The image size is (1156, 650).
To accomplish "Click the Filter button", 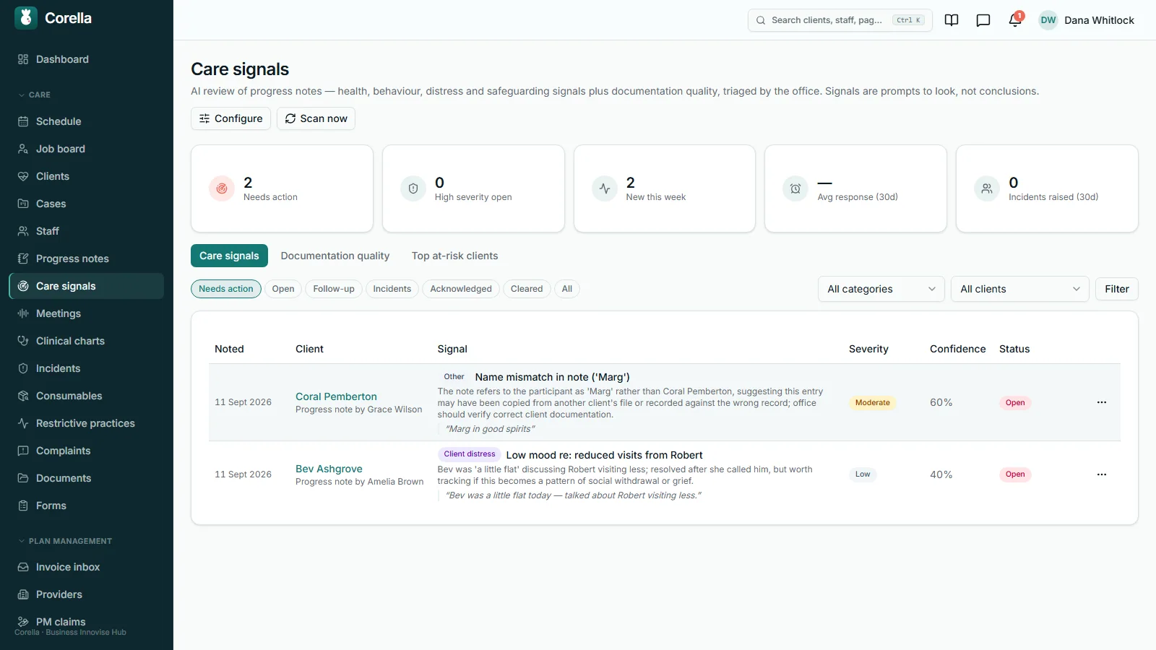I will pos(1117,289).
